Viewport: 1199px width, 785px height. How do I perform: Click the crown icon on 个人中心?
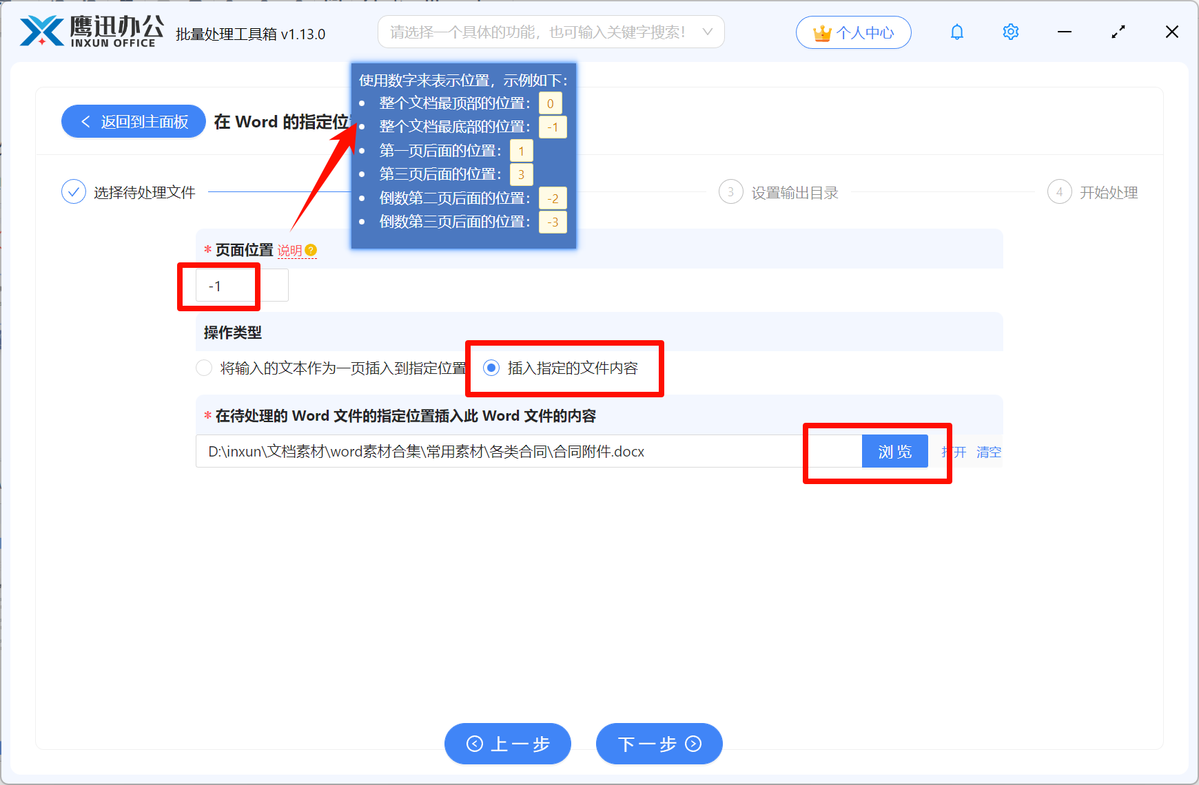[x=821, y=32]
